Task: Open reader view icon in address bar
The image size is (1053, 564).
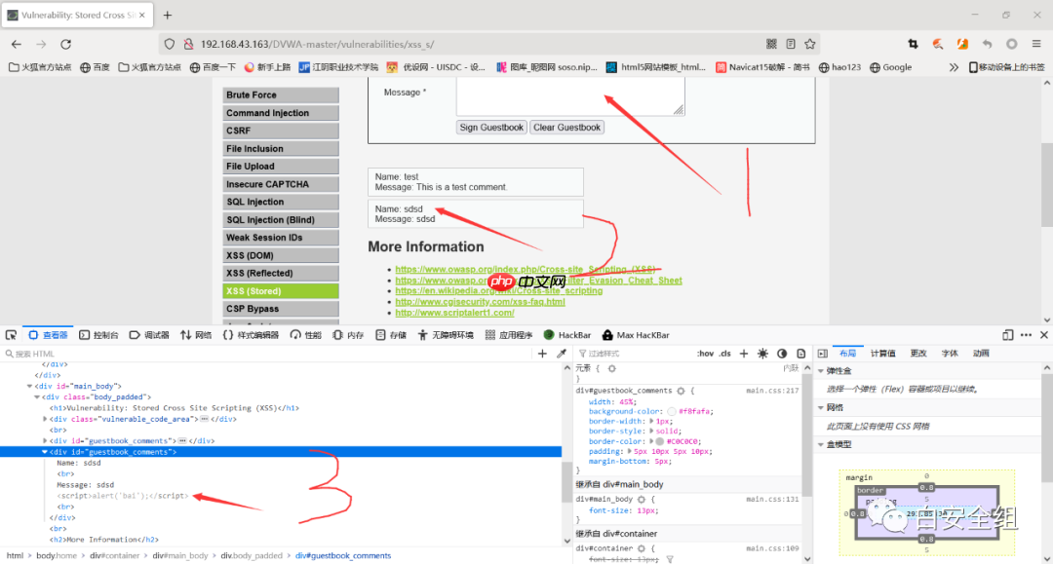Action: (791, 44)
